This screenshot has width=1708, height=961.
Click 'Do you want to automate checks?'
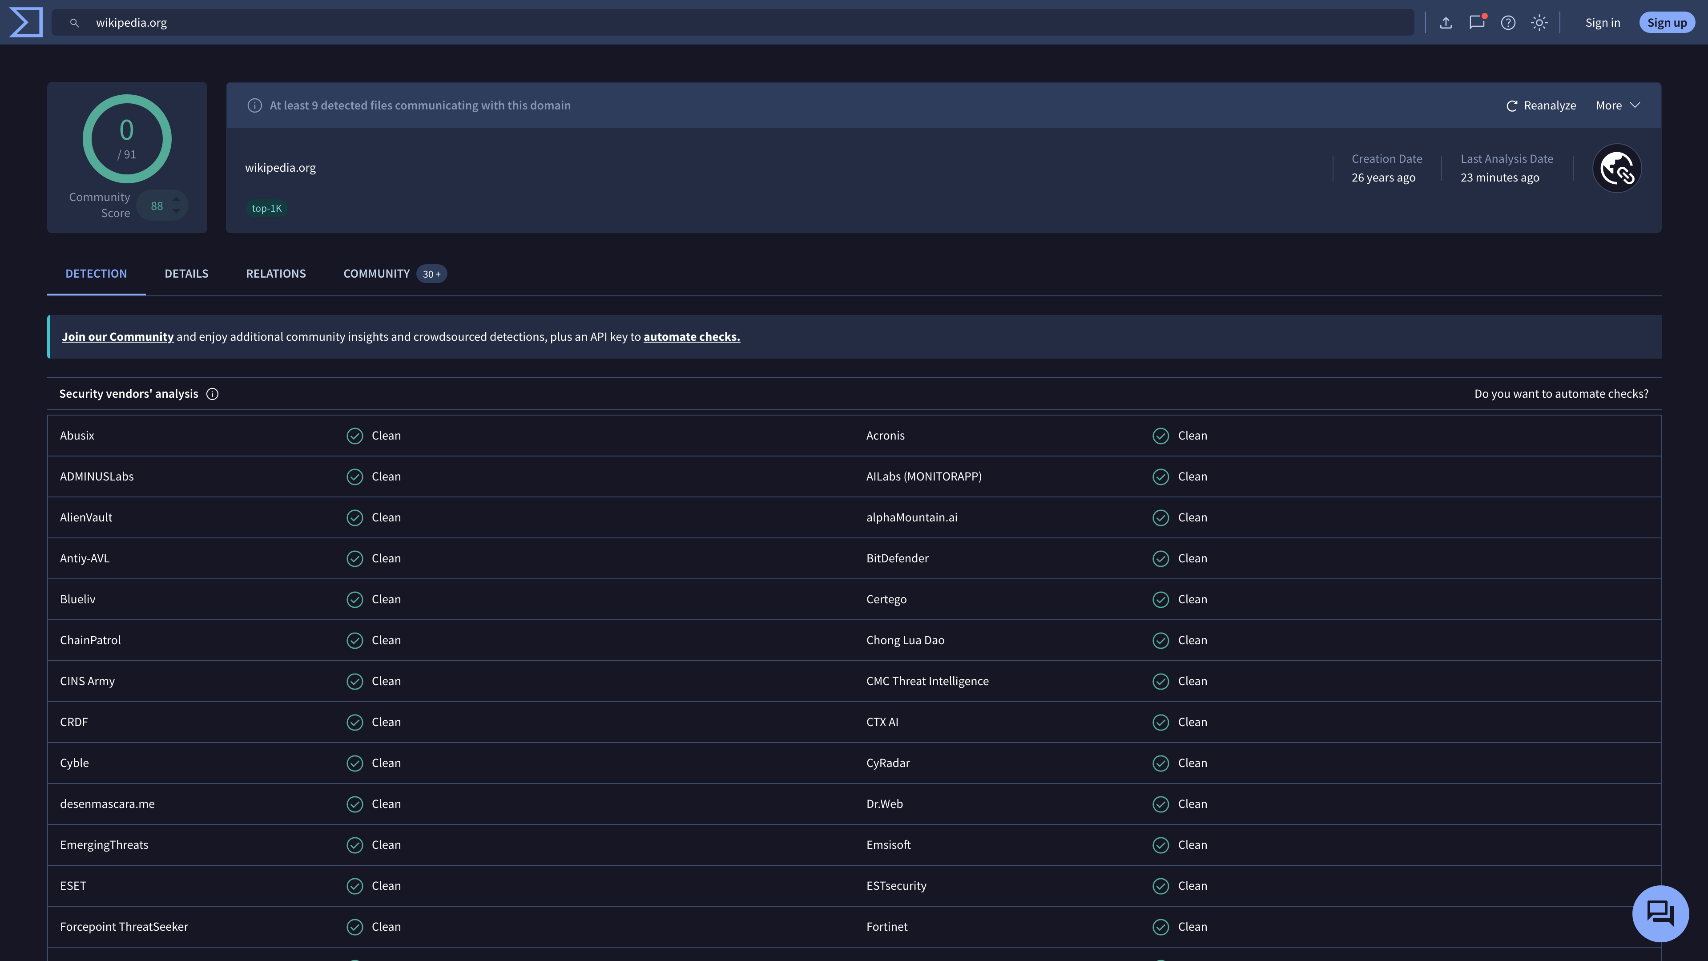(1561, 394)
